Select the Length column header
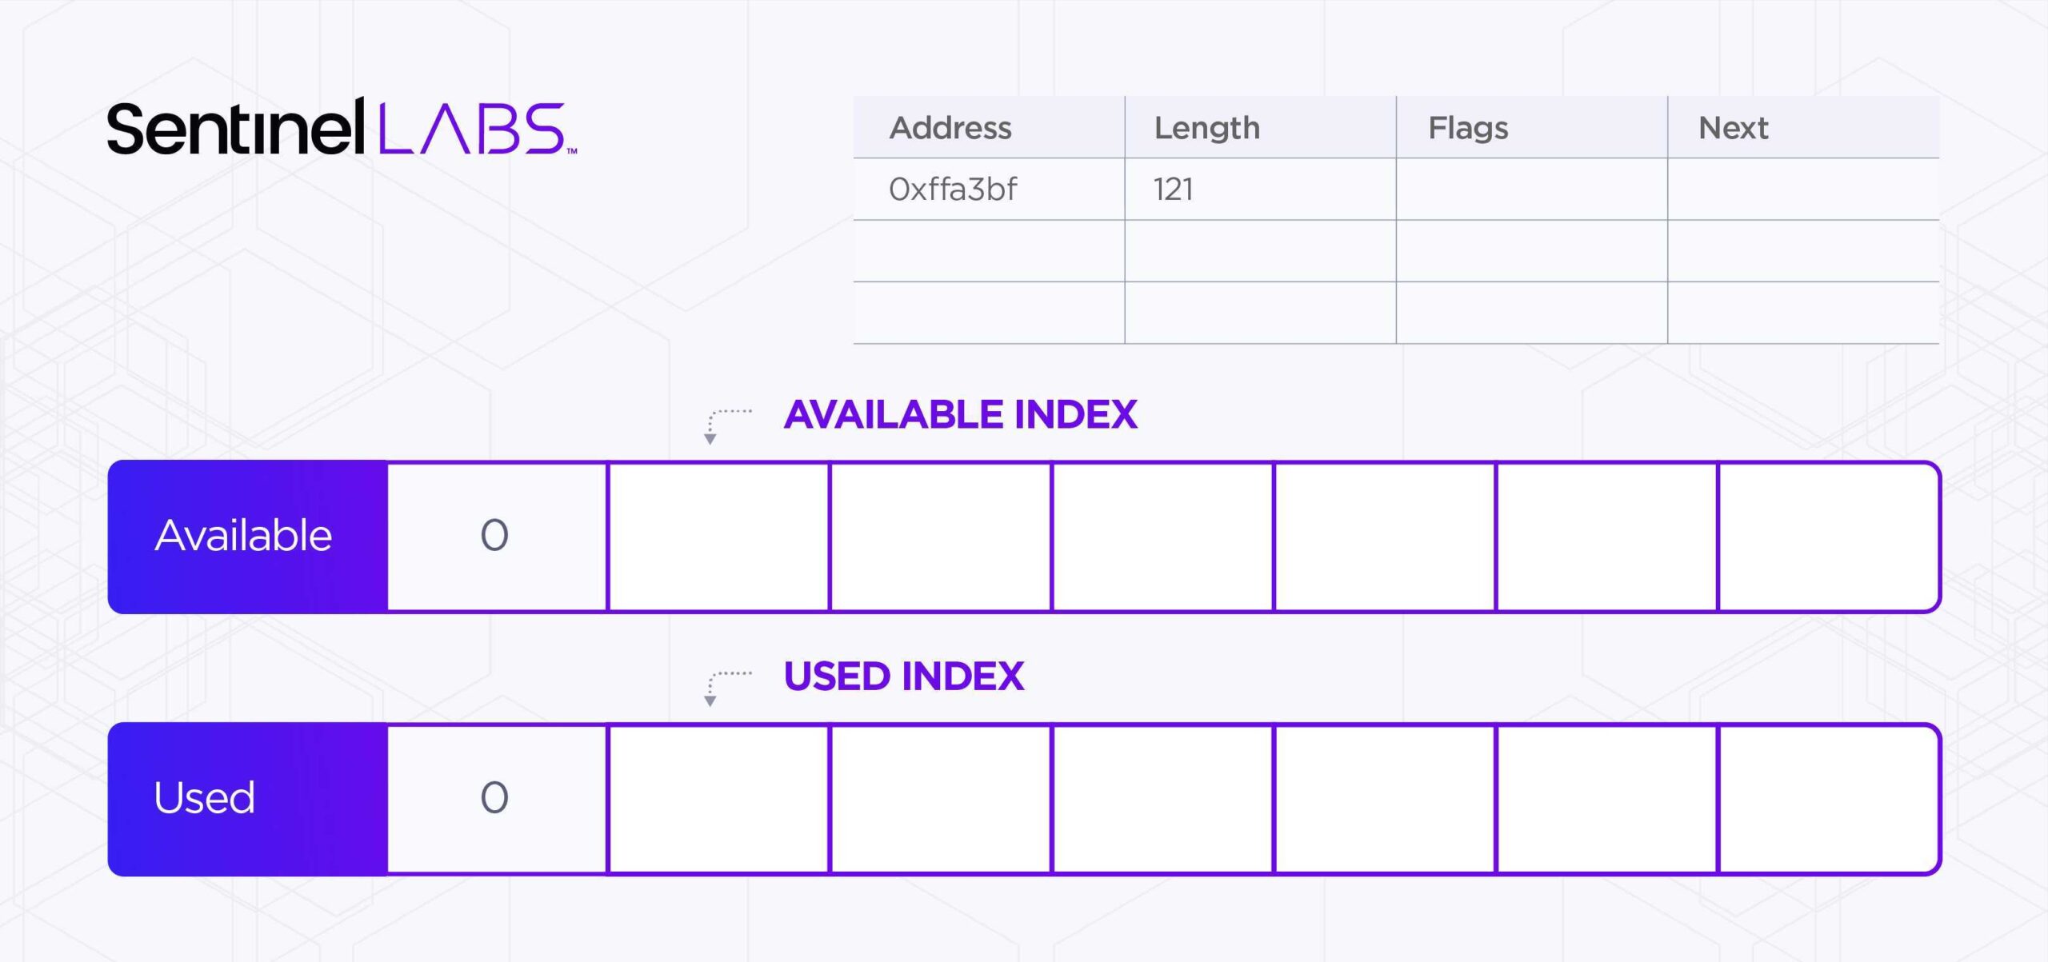 click(1206, 128)
